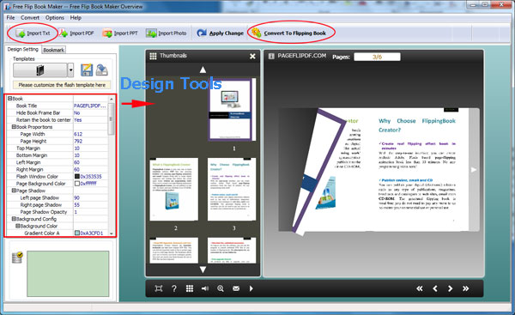Screen dimensions: 515x315
Task: Click the fullscreen icon in bottom bar
Action: [159, 288]
